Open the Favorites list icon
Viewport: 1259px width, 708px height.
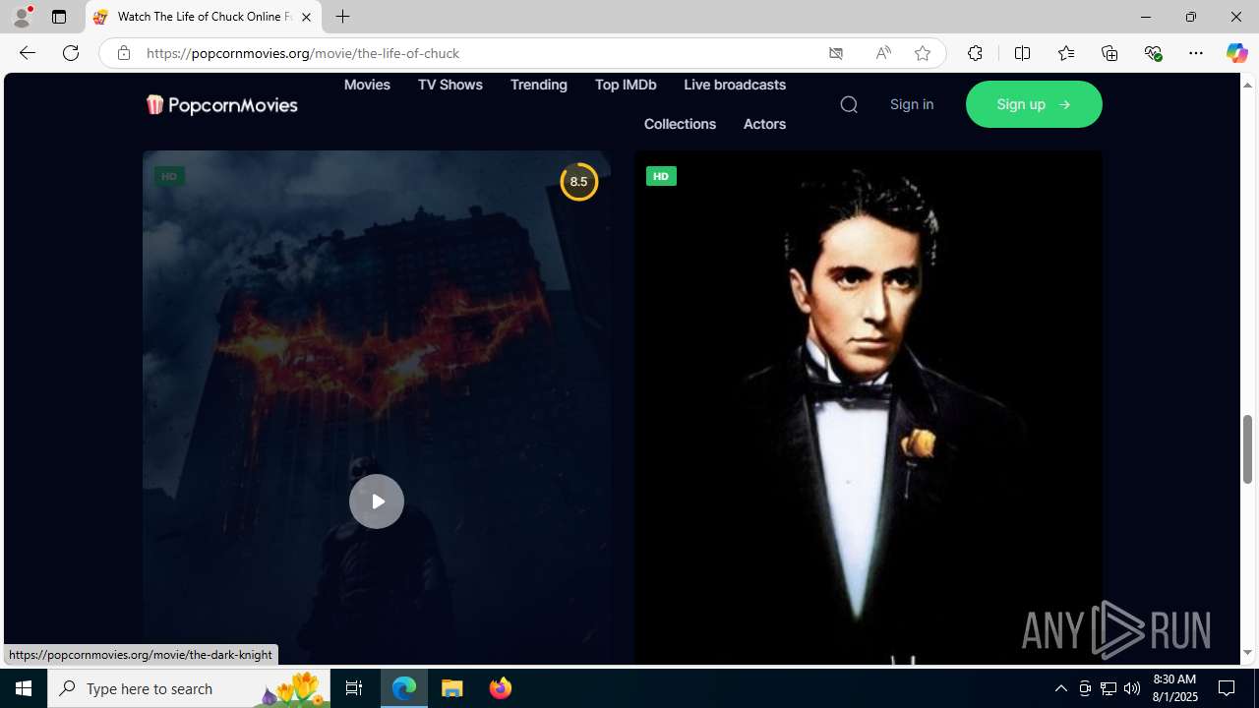pyautogui.click(x=1065, y=53)
